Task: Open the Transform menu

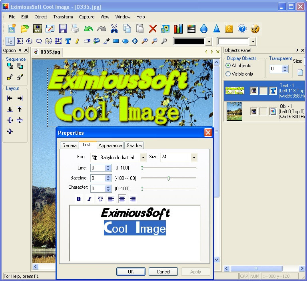Action: click(x=63, y=17)
